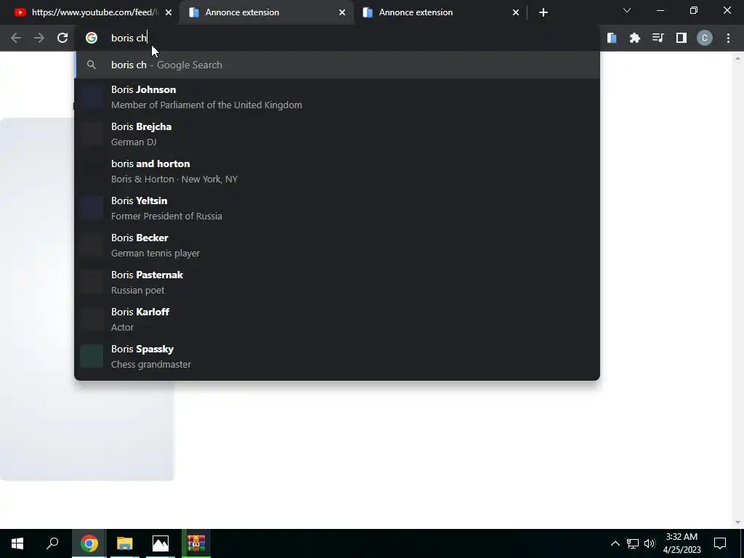This screenshot has width=744, height=558.
Task: Open the Extensions puzzle menu
Action: coord(635,38)
